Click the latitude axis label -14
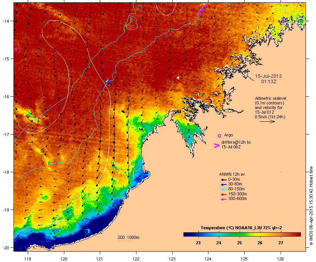 point(6,21)
